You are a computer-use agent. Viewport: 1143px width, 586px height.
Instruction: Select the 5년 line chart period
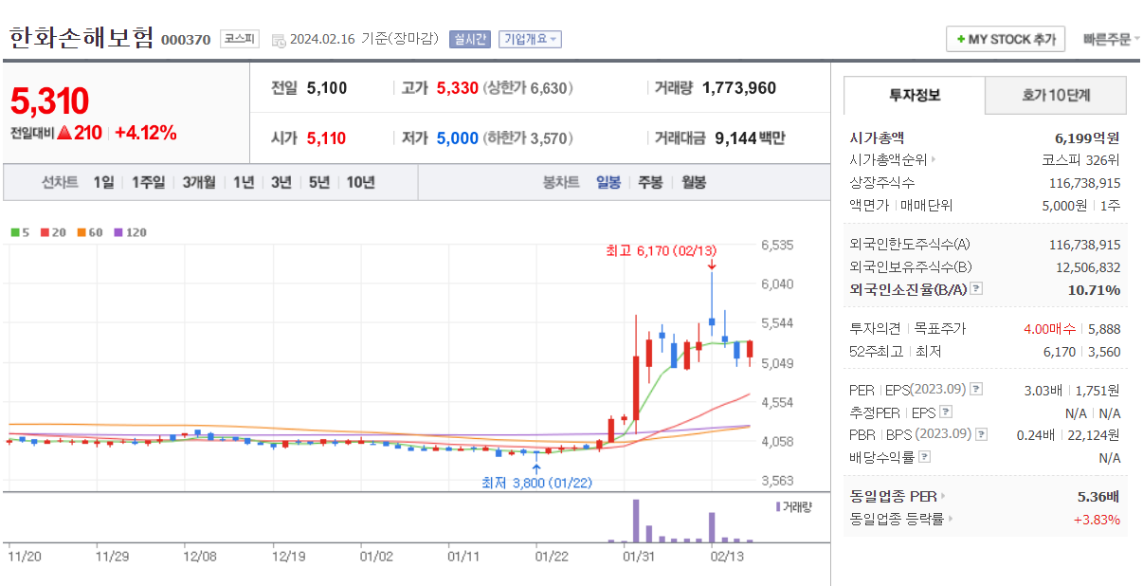[x=317, y=182]
